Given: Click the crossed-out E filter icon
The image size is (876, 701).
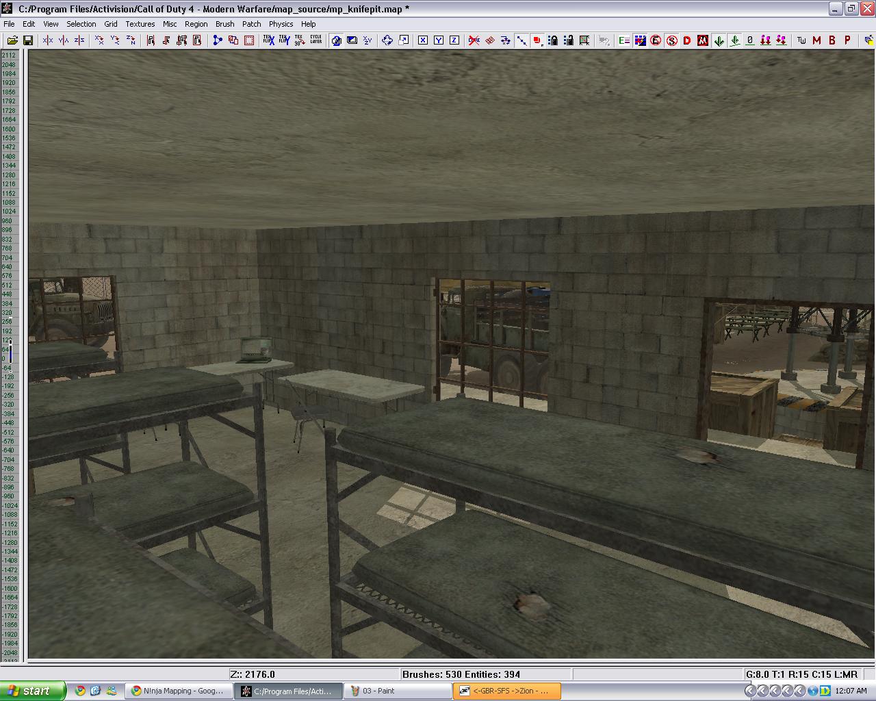Looking at the screenshot, I should tap(656, 40).
